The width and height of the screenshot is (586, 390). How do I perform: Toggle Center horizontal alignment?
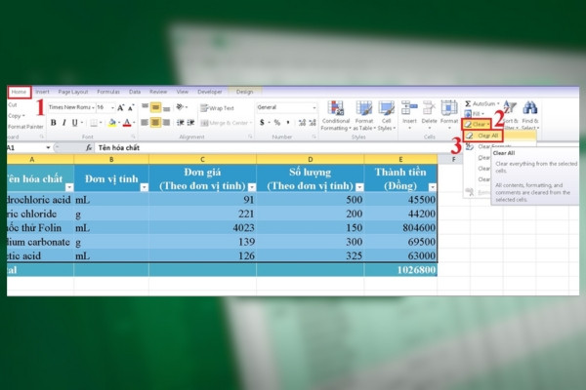[156, 123]
